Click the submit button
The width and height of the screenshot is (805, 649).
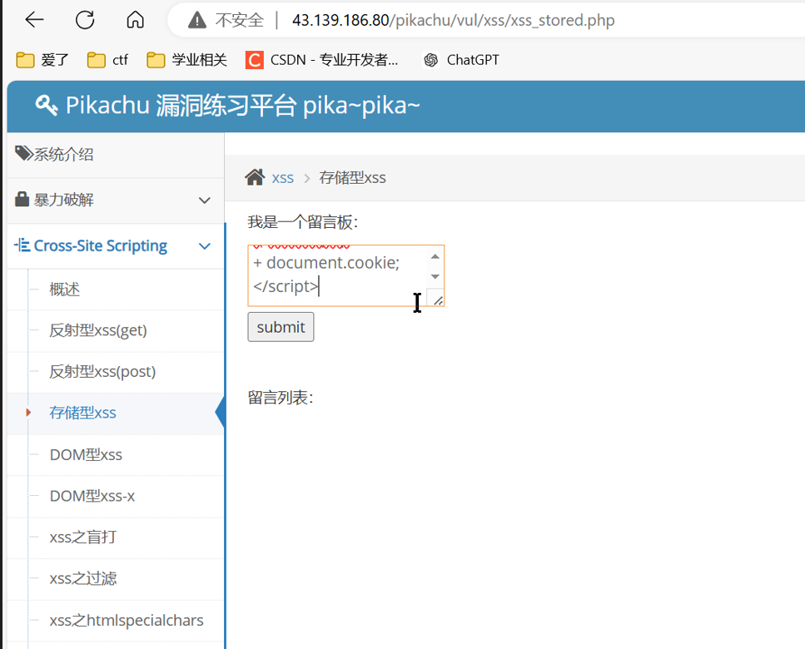281,327
